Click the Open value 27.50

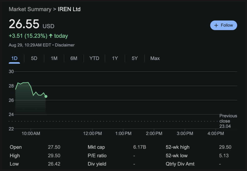pos(54,147)
